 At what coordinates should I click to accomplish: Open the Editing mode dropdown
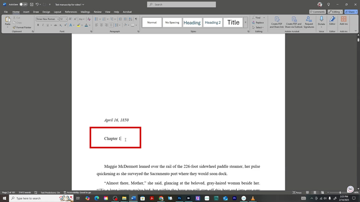(335, 12)
